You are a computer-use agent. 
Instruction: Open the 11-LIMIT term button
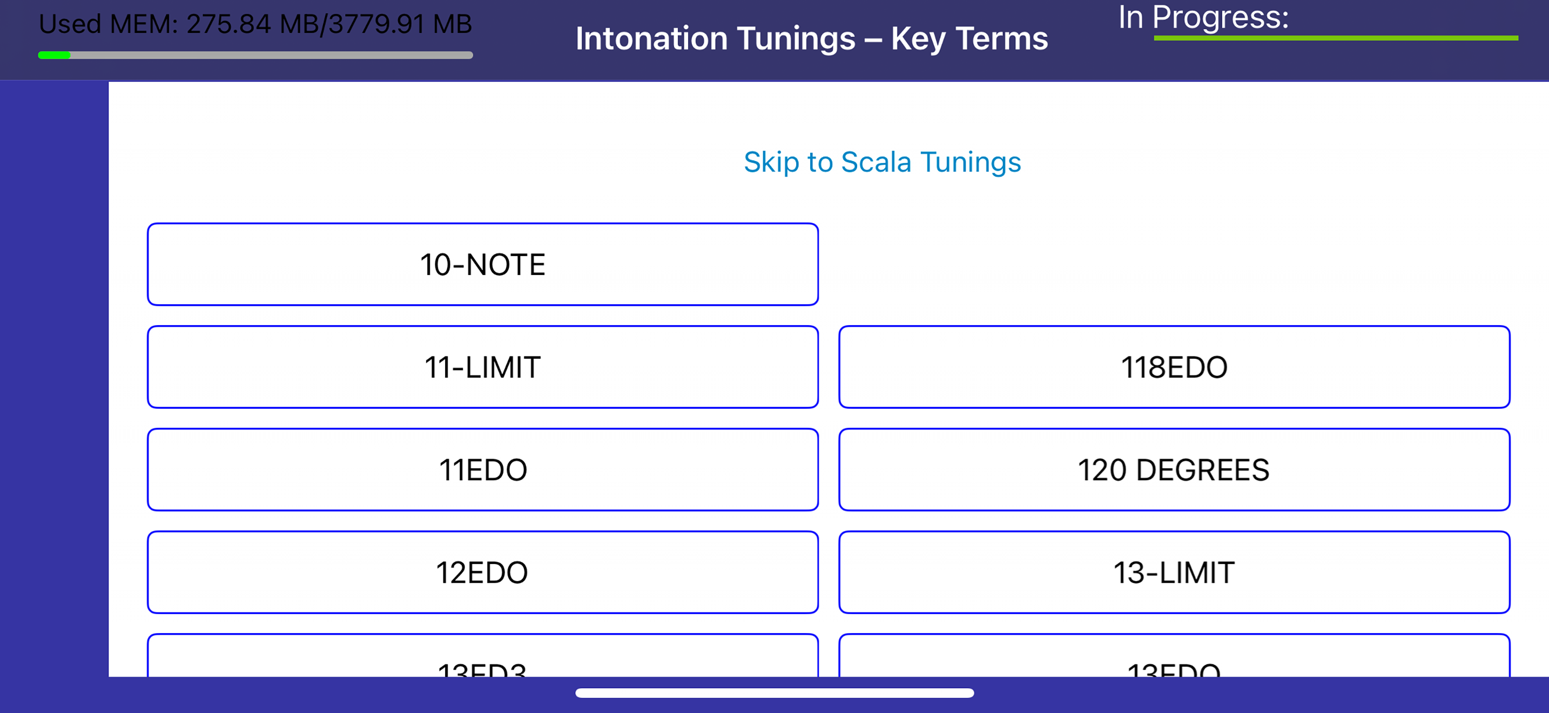483,367
